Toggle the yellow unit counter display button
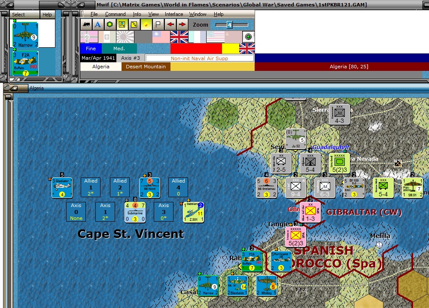The width and height of the screenshot is (429, 308). (x=122, y=24)
